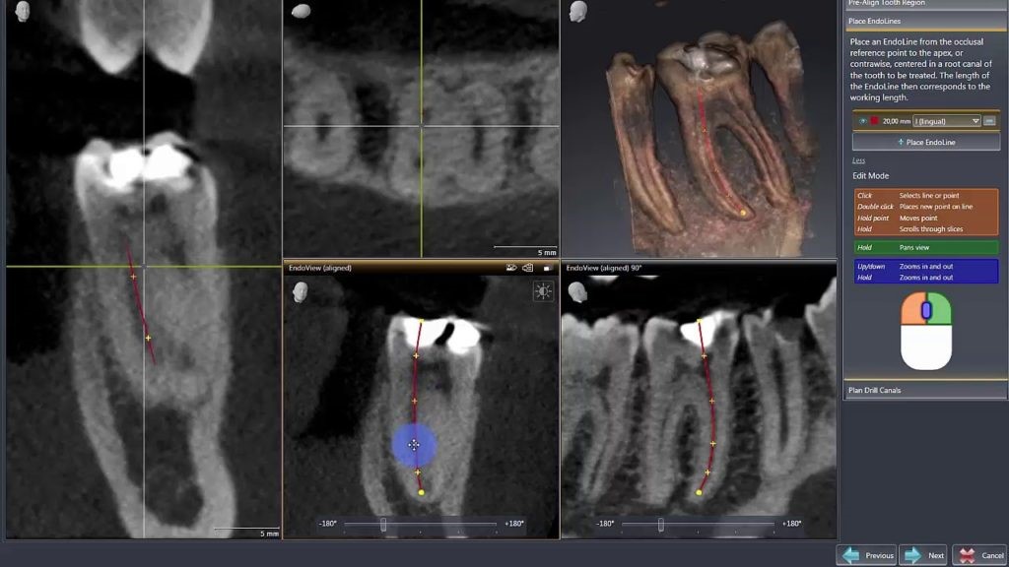This screenshot has width=1009, height=567.
Task: Remove the EndoLine with the minus button
Action: pyautogui.click(x=989, y=121)
